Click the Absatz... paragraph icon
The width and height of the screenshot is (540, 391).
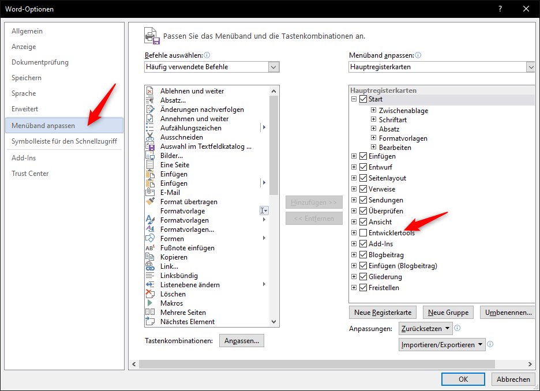click(x=150, y=100)
